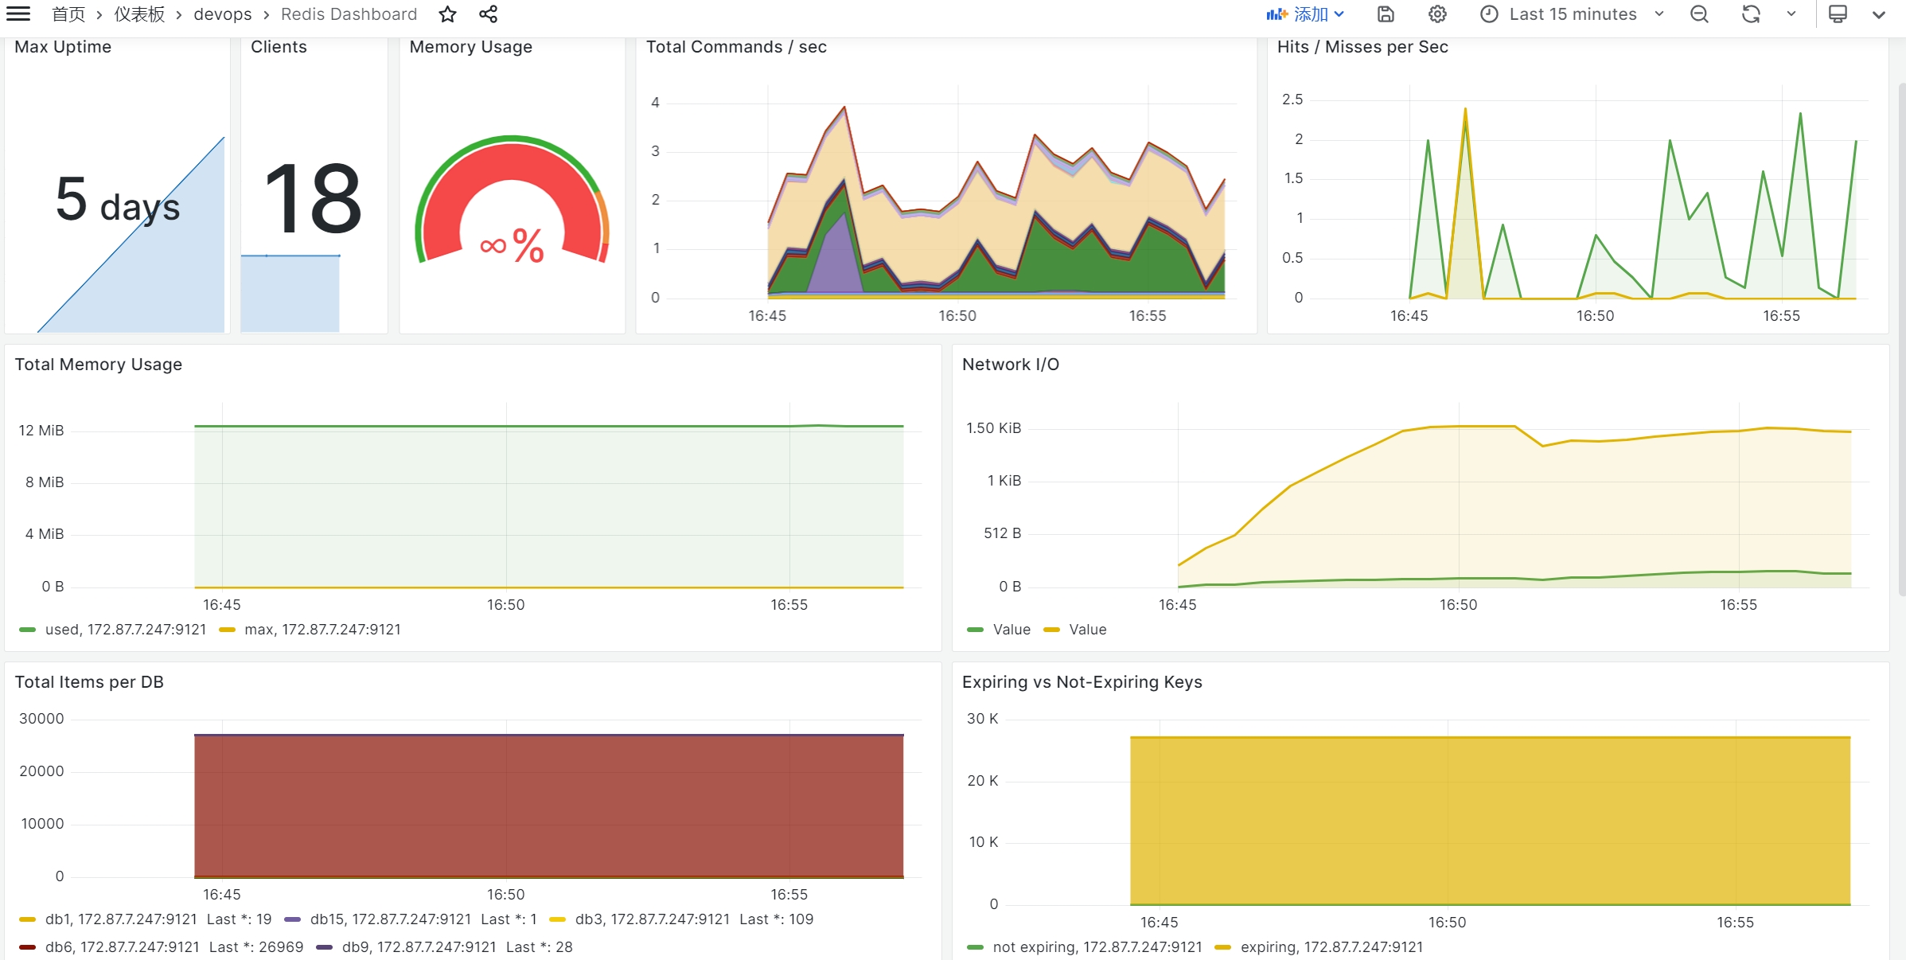Image resolution: width=1906 pixels, height=960 pixels.
Task: Refresh the dashboard now
Action: (1751, 14)
